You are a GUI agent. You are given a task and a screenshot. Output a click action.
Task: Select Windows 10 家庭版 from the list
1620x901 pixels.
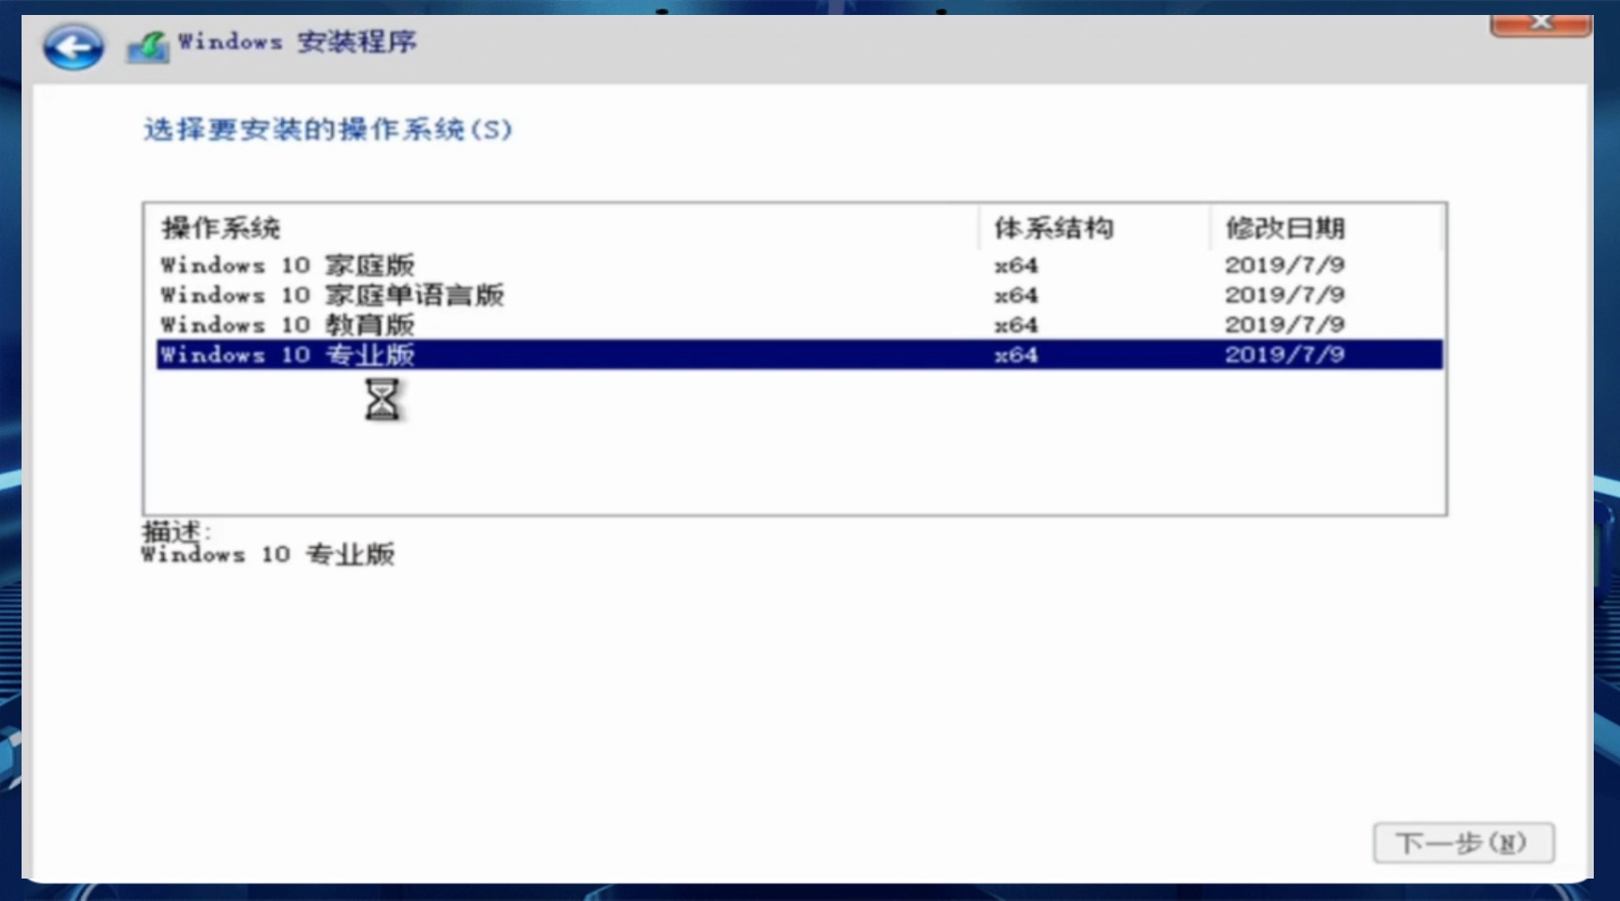click(288, 265)
